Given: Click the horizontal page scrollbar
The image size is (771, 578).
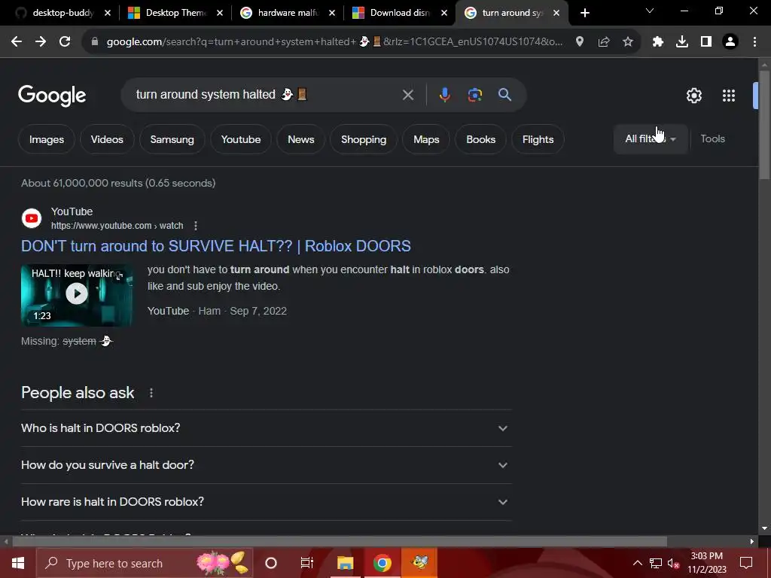Looking at the screenshot, I should click(x=340, y=542).
